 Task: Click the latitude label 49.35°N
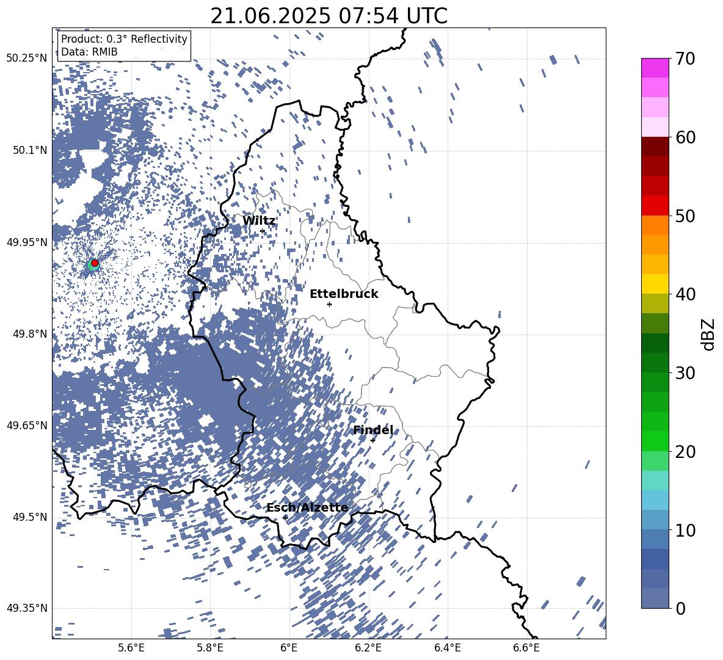click(27, 608)
